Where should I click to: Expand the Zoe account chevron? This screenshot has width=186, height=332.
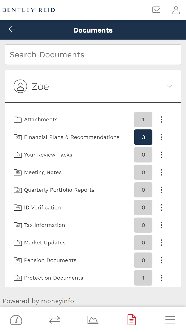click(170, 86)
